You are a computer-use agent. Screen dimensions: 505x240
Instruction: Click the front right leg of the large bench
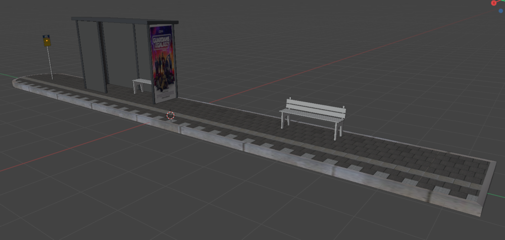[335, 132]
